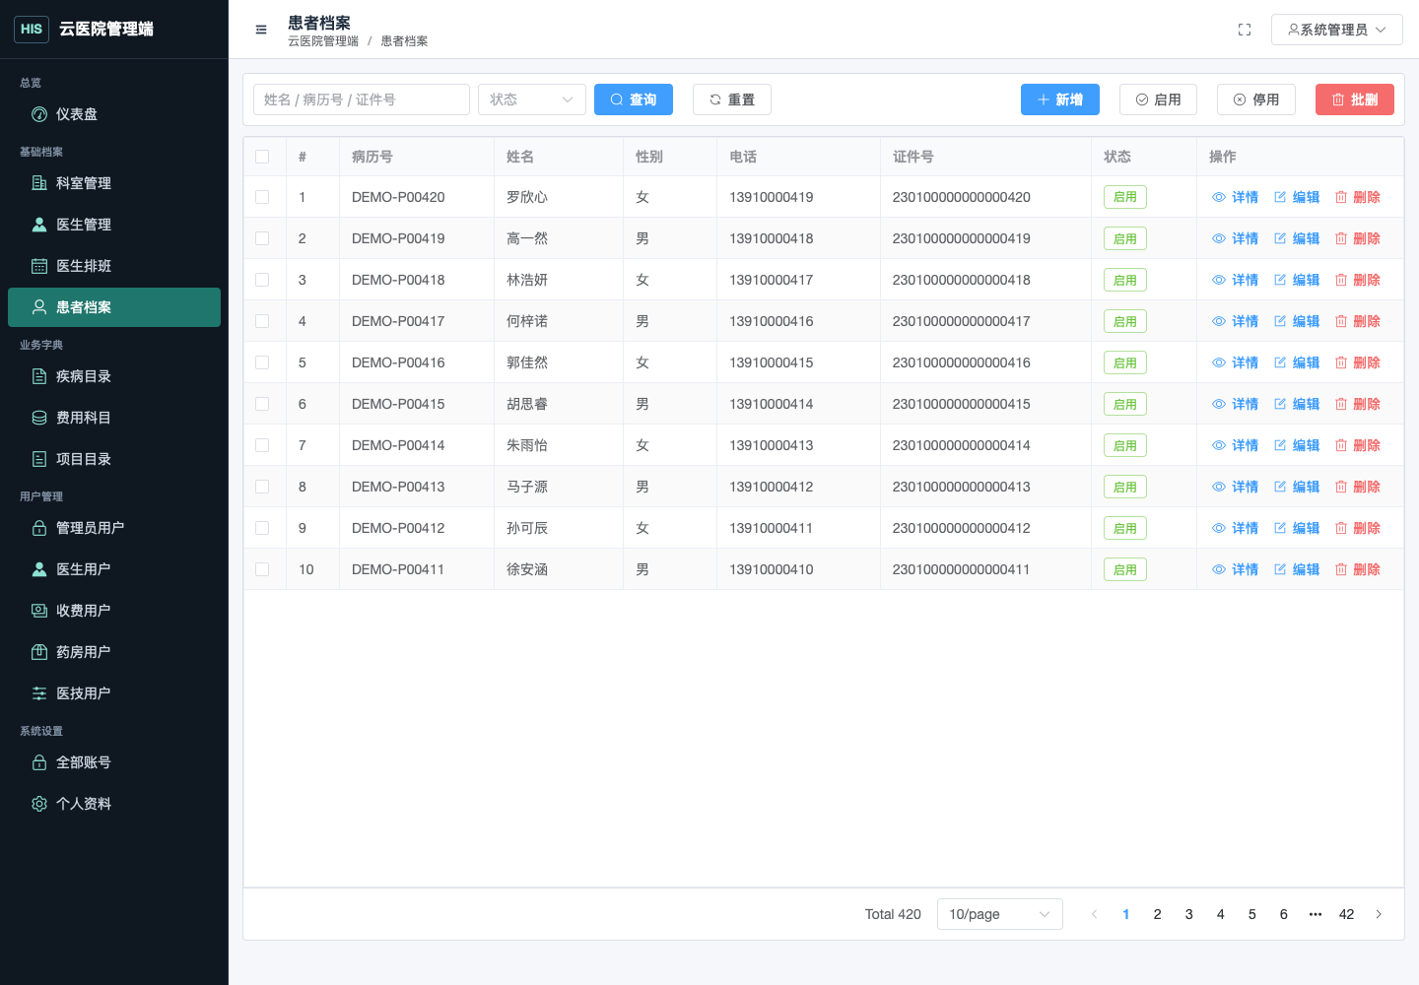The width and height of the screenshot is (1419, 985).
Task: Click the 医技用户 sliders icon
Action: [39, 693]
